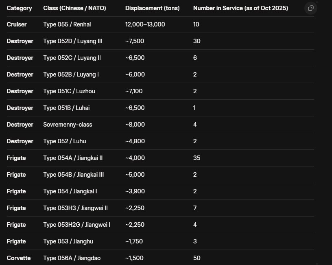Click 'Type 054B / Jiangkai III' cell
This screenshot has height=265, width=332.
click(74, 175)
